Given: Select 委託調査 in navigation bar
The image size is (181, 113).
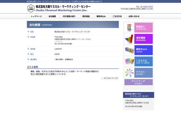Looking at the screenshot, I should tap(86, 16).
